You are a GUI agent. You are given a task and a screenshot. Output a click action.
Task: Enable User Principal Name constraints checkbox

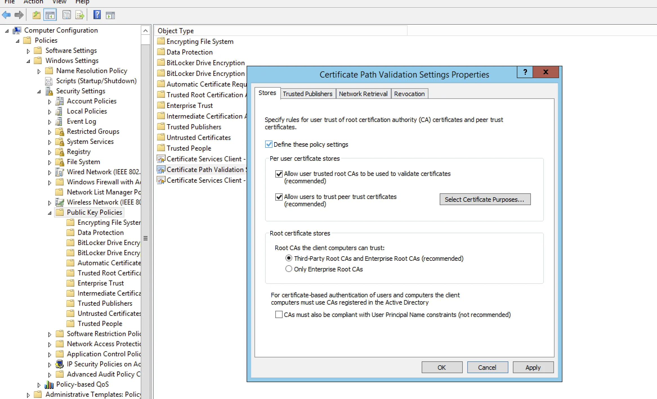pos(279,314)
